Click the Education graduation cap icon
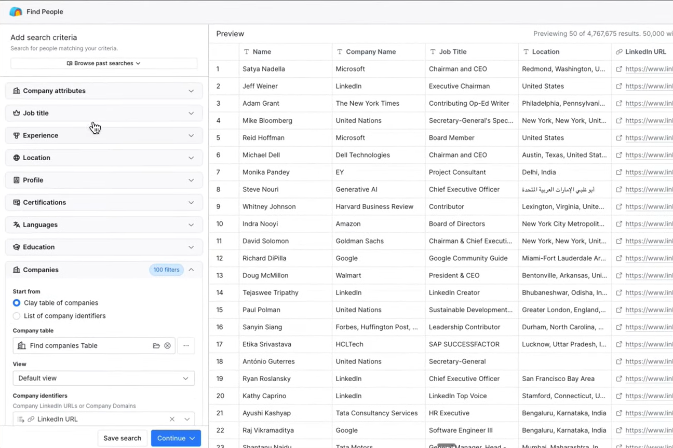 coord(17,247)
